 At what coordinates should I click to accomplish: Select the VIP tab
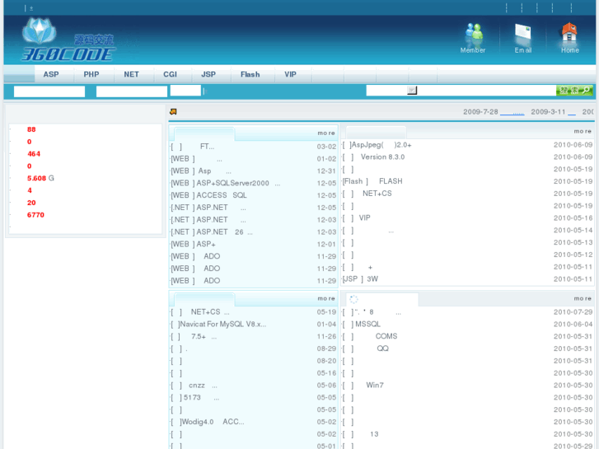coord(290,74)
